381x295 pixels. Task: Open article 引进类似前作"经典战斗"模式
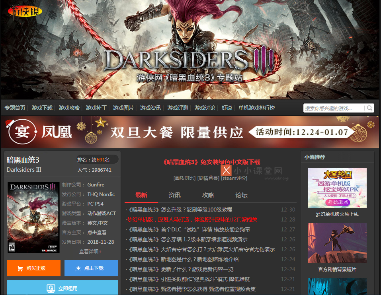[x=189, y=279]
